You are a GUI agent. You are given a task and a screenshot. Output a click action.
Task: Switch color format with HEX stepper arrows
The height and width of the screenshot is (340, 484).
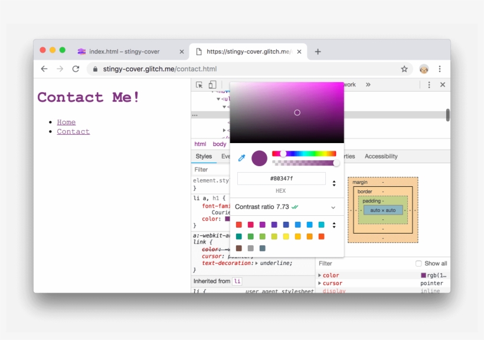334,183
